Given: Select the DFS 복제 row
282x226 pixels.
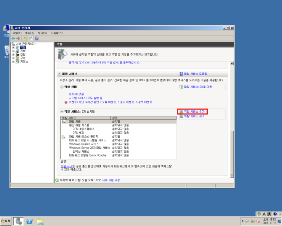Looking at the screenshot, I should click(x=119, y=133).
